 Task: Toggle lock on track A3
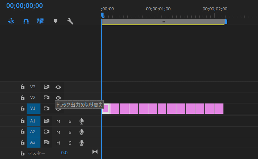(22, 142)
